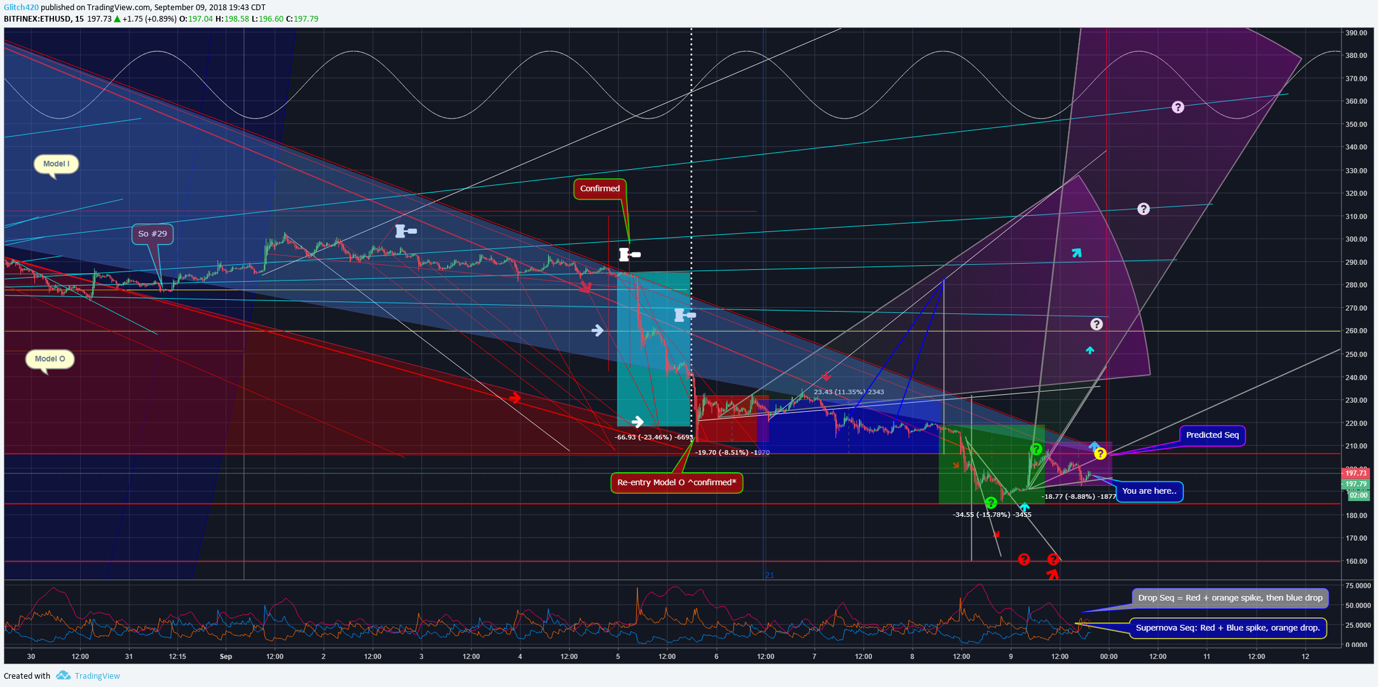
Task: Click the white question mark icon near 310
Action: tap(1143, 208)
